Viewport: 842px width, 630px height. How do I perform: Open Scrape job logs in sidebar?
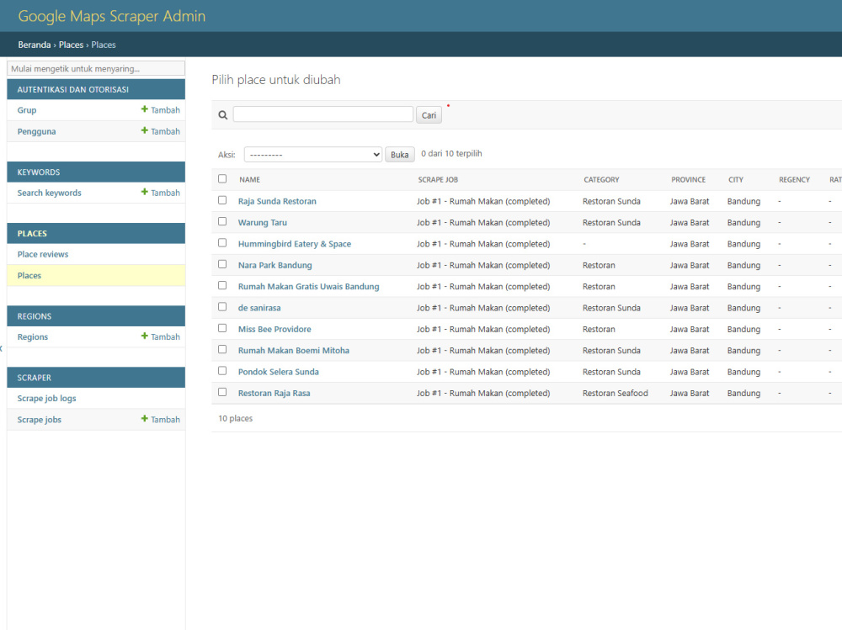46,398
